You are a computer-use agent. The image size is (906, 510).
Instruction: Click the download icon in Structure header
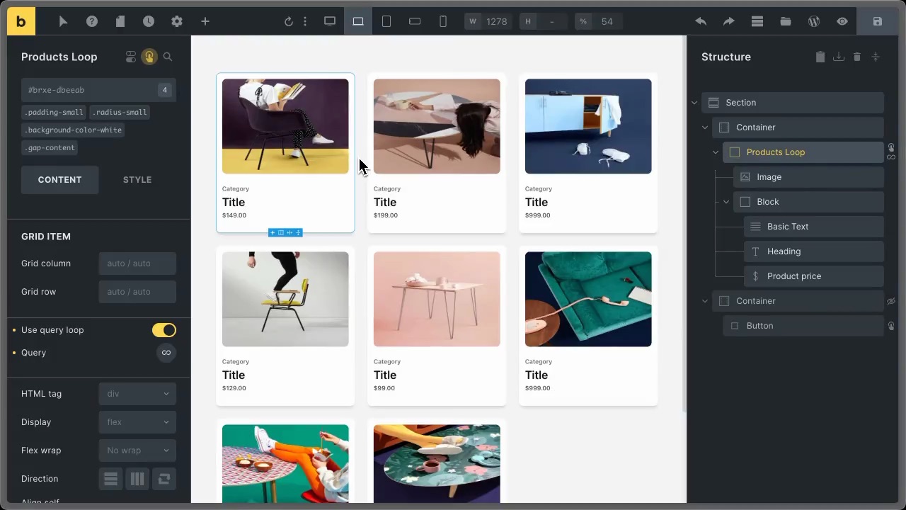(x=839, y=57)
